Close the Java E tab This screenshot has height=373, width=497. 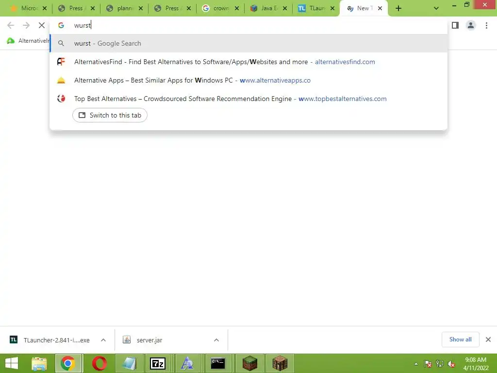pos(285,8)
